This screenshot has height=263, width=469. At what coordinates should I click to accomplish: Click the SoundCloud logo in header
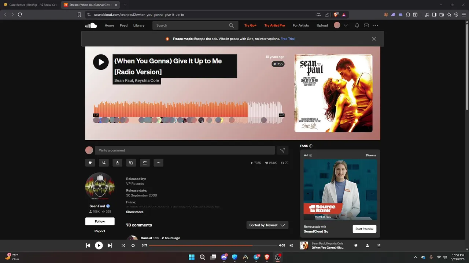(x=91, y=25)
